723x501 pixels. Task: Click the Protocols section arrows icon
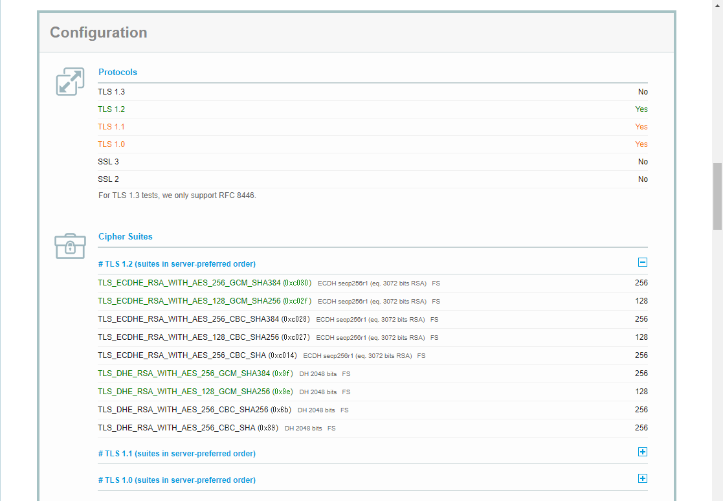coord(70,82)
